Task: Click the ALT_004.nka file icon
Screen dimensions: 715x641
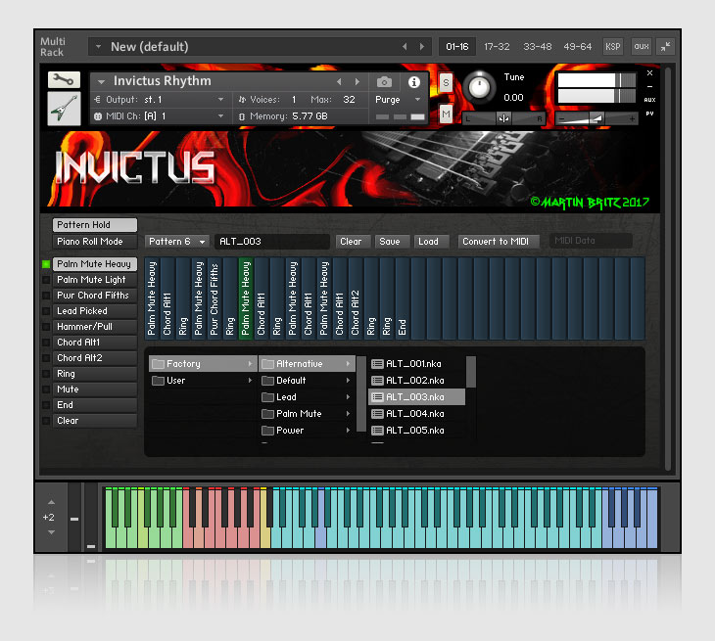Action: click(x=377, y=414)
